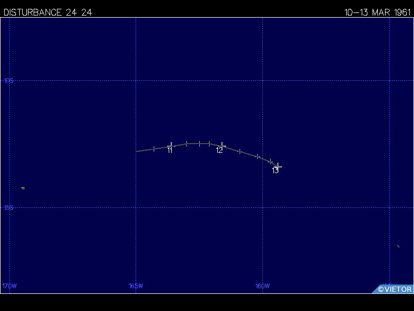Select the day 13 track endpoint marker
The width and height of the screenshot is (414, 311).
278,167
